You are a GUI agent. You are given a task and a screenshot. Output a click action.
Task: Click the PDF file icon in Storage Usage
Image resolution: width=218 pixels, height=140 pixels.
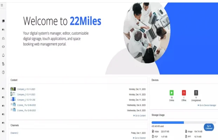[153, 136]
